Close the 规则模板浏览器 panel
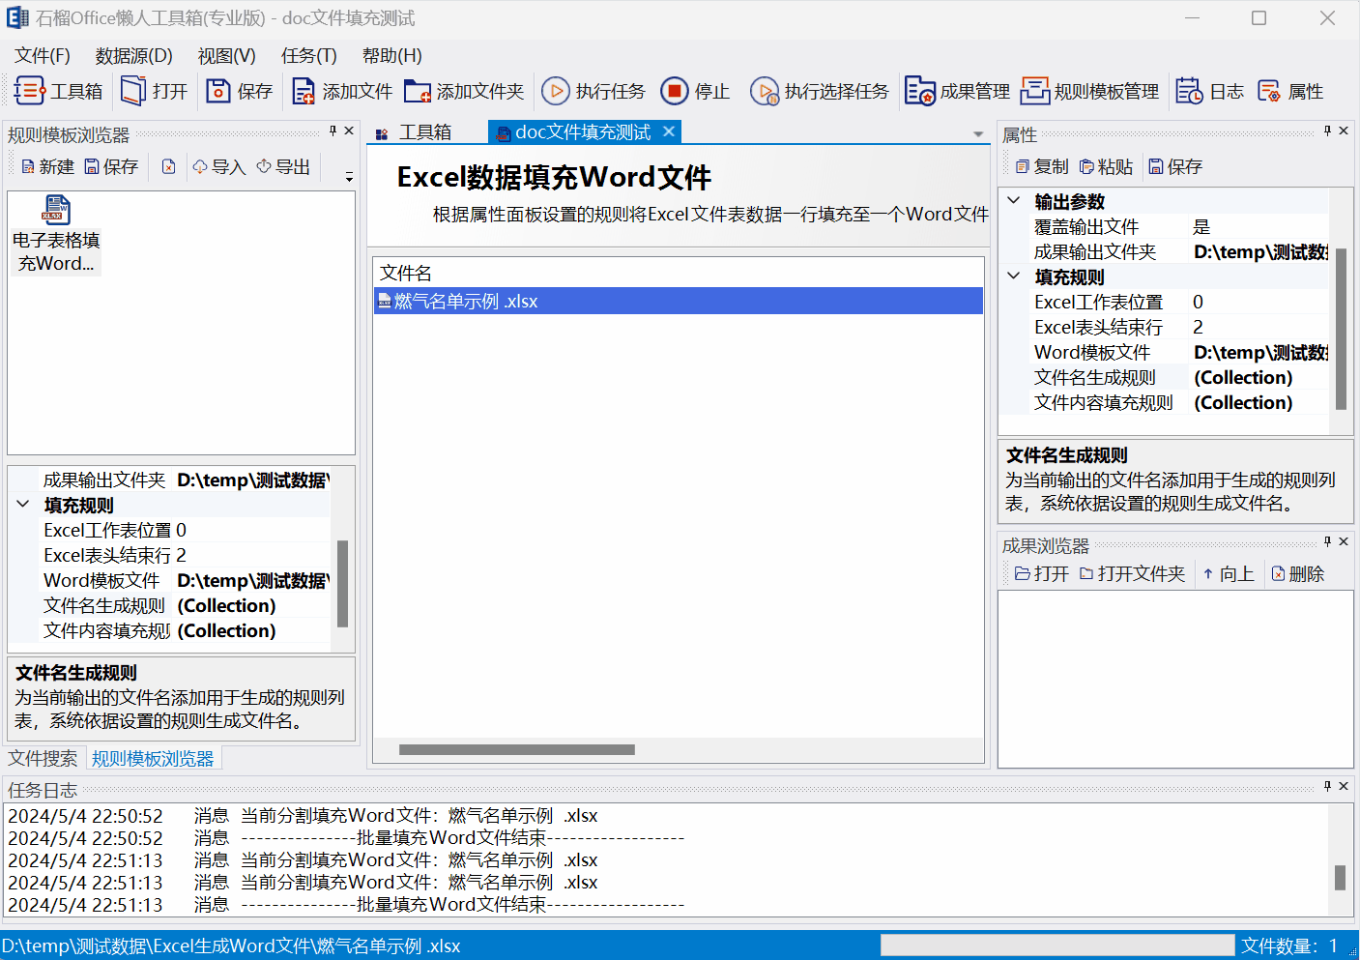The height and width of the screenshot is (960, 1360). tap(349, 131)
